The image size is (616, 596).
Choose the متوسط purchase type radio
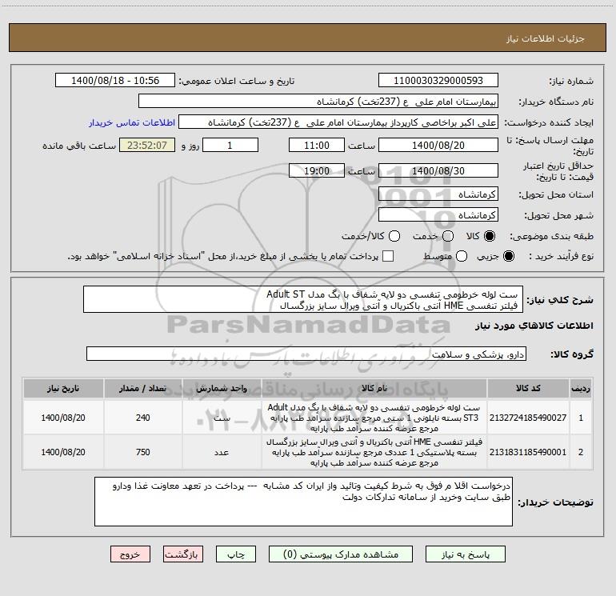pos(462,256)
